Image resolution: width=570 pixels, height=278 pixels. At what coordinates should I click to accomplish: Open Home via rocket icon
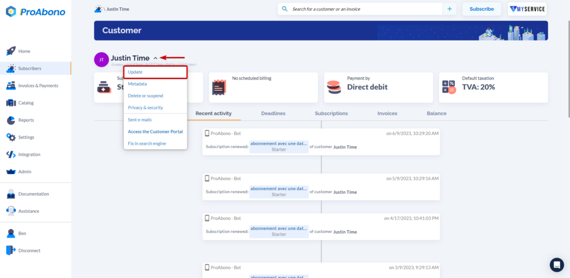click(x=11, y=51)
